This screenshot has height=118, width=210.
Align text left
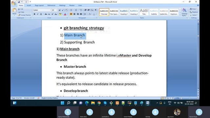(71, 14)
